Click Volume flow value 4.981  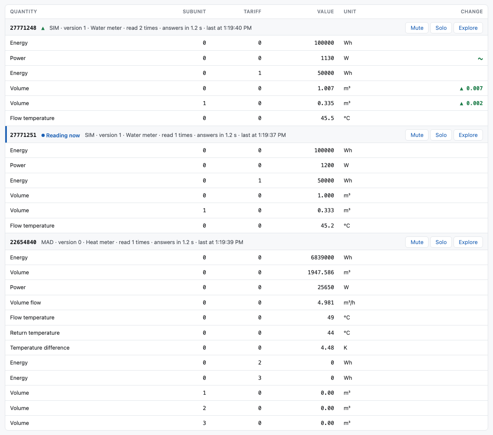click(x=326, y=302)
